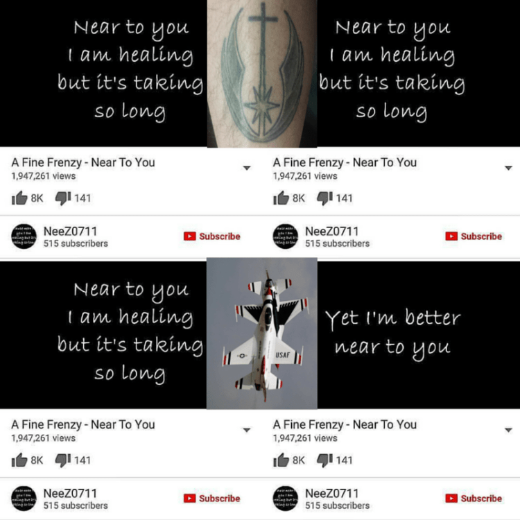Click the cross tattoo image

(x=262, y=73)
